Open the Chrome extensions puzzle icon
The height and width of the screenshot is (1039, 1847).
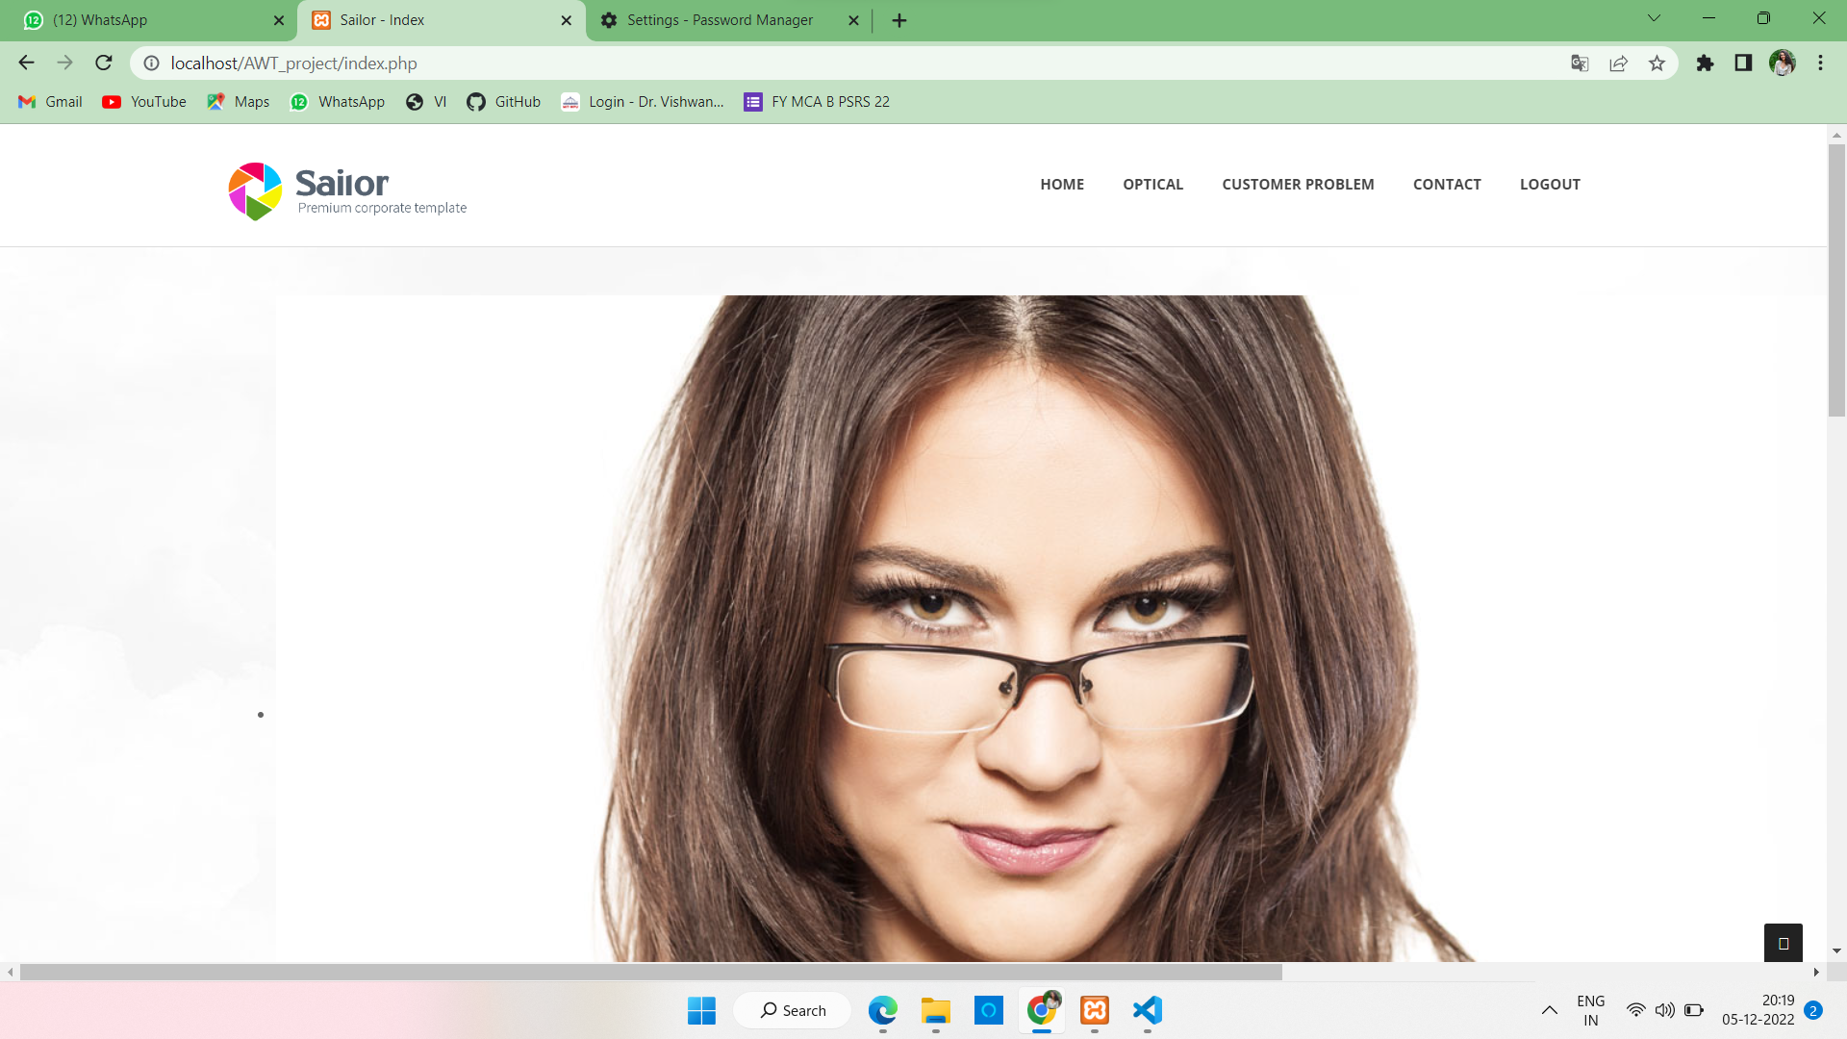click(x=1707, y=63)
